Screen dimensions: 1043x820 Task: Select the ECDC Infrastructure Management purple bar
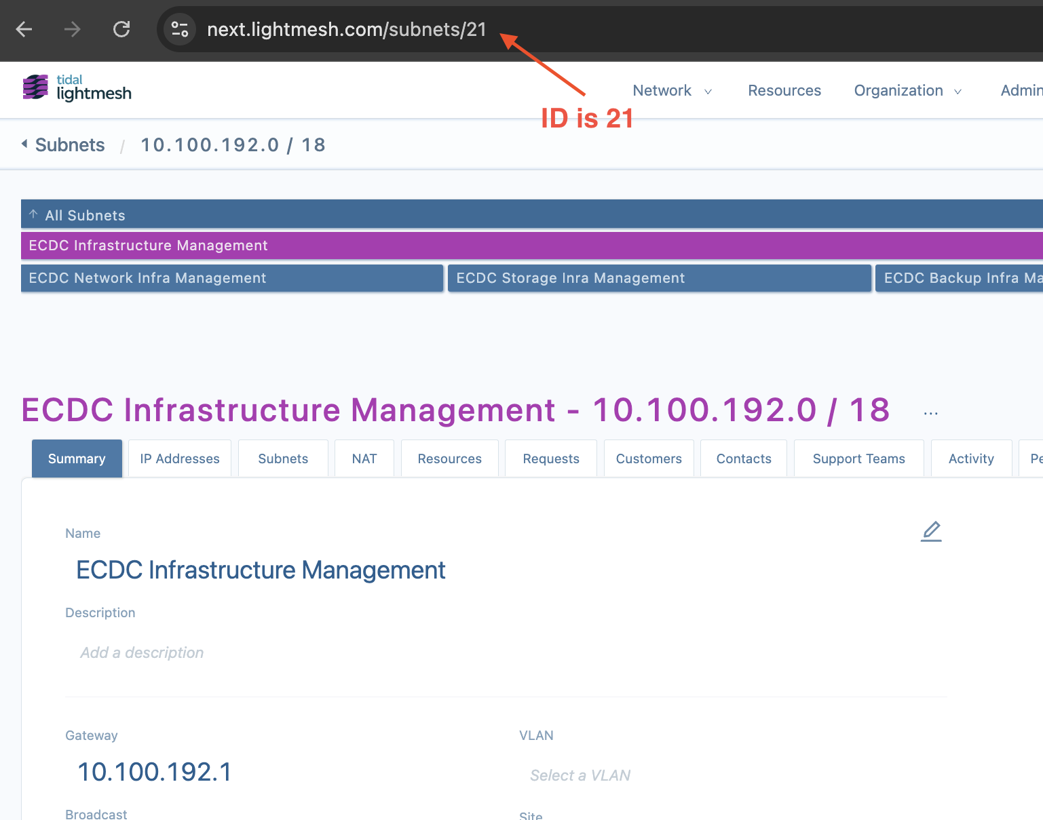coord(532,245)
